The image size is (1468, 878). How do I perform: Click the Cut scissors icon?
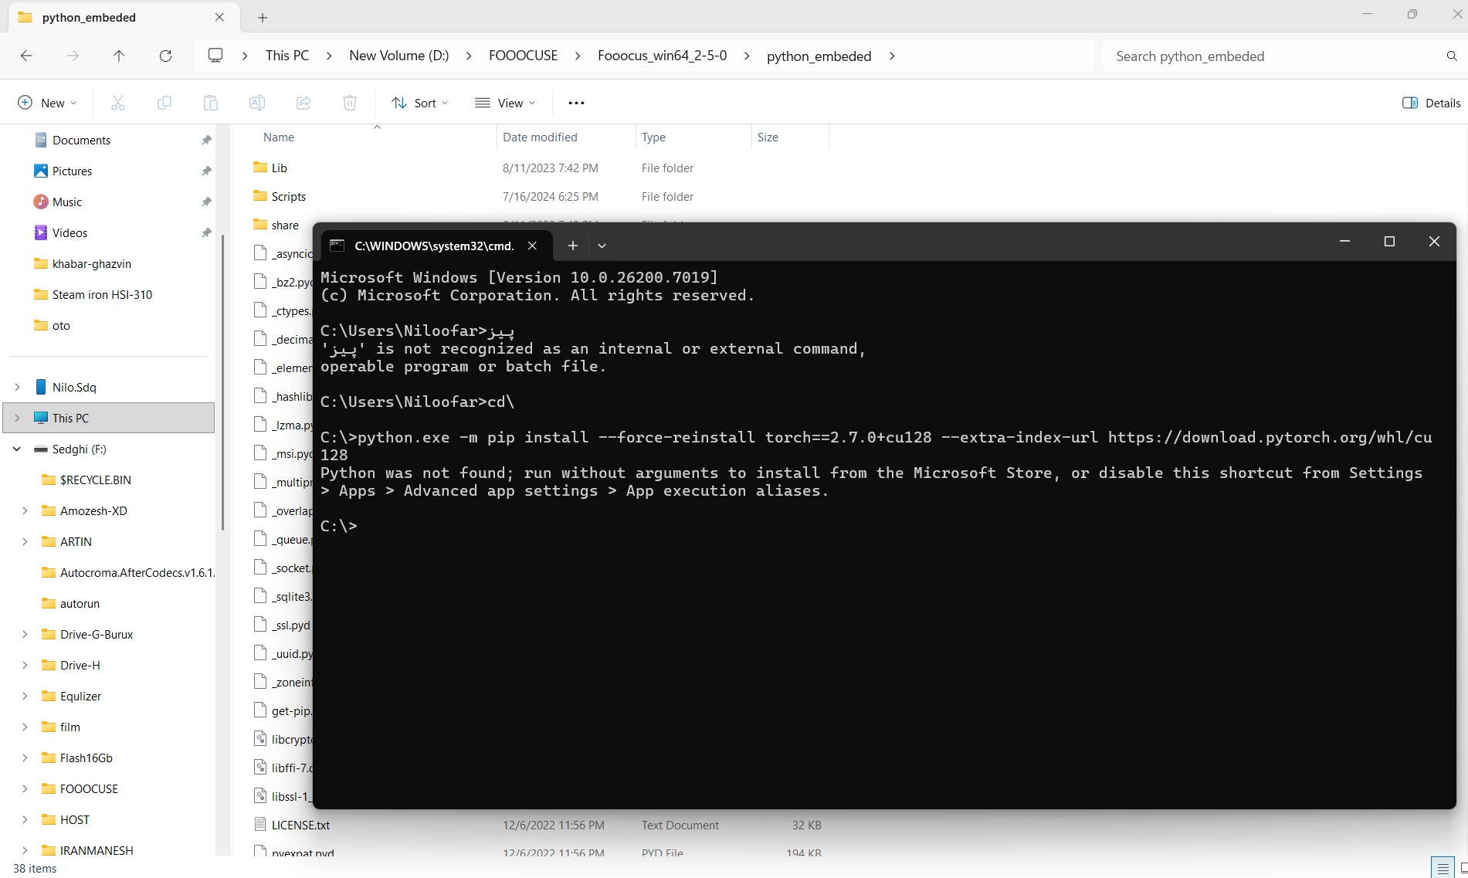tap(118, 103)
